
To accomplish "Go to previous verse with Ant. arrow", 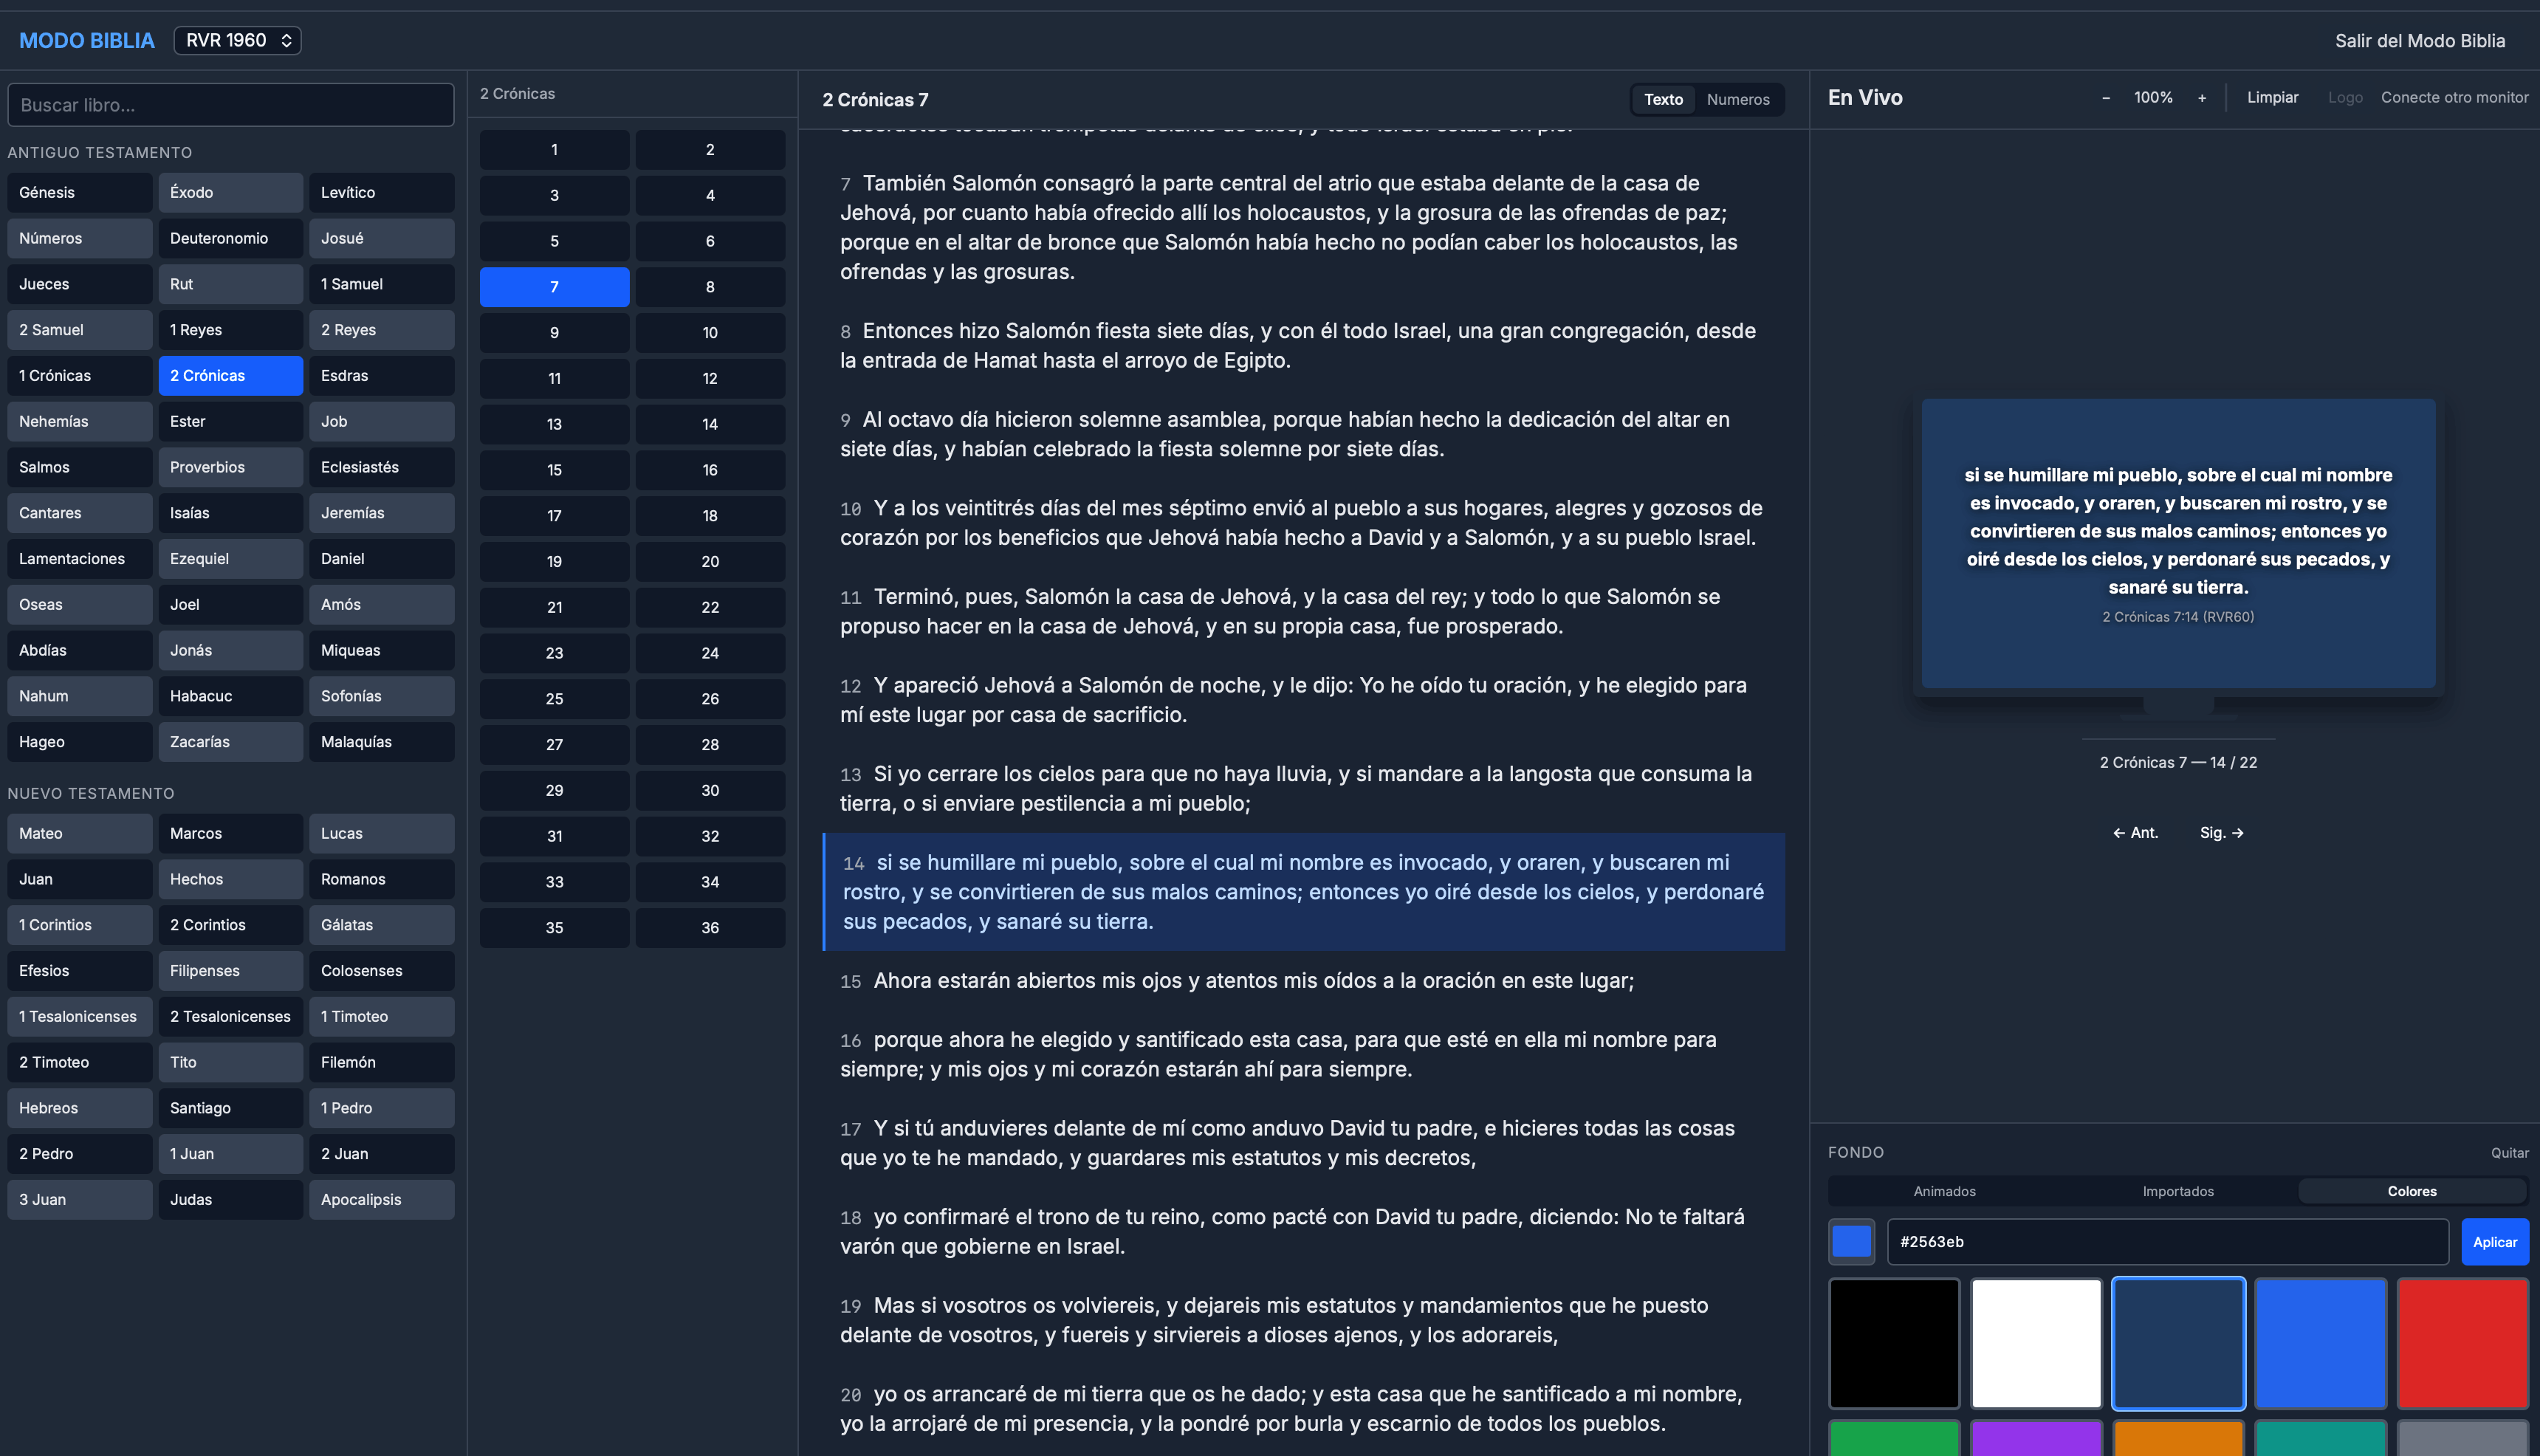I will tap(2135, 832).
